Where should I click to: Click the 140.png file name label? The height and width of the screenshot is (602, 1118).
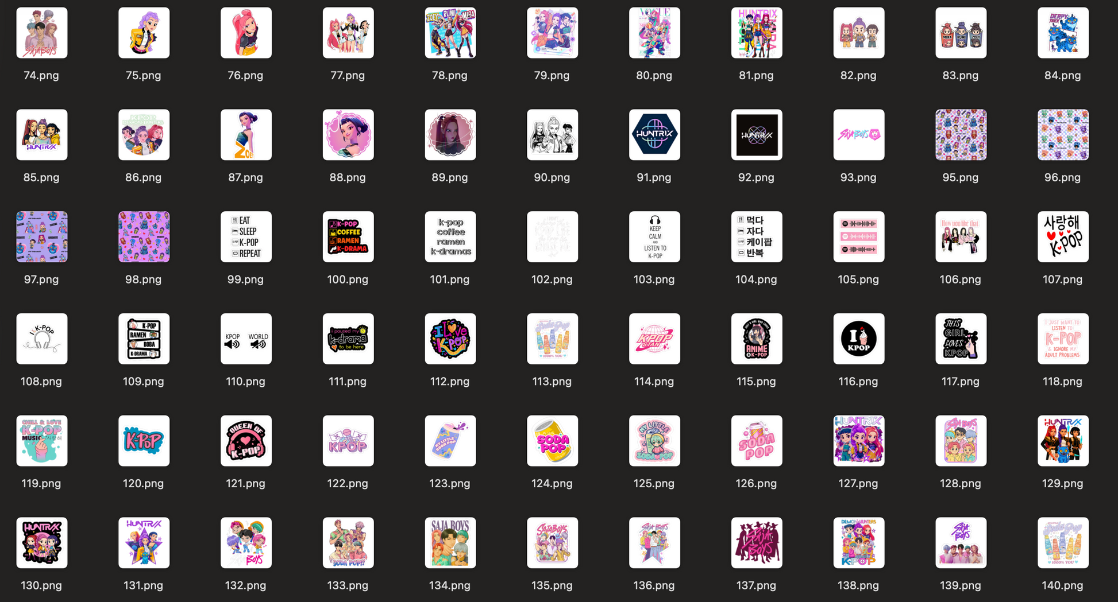click(x=1062, y=585)
